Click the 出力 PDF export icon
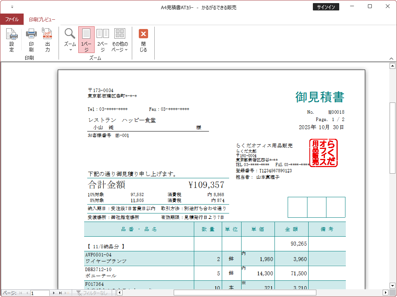This screenshot has height=297, width=397. click(x=47, y=40)
